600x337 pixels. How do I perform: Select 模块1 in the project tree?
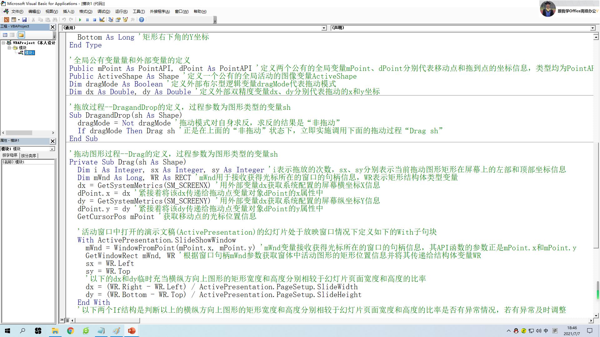point(29,53)
